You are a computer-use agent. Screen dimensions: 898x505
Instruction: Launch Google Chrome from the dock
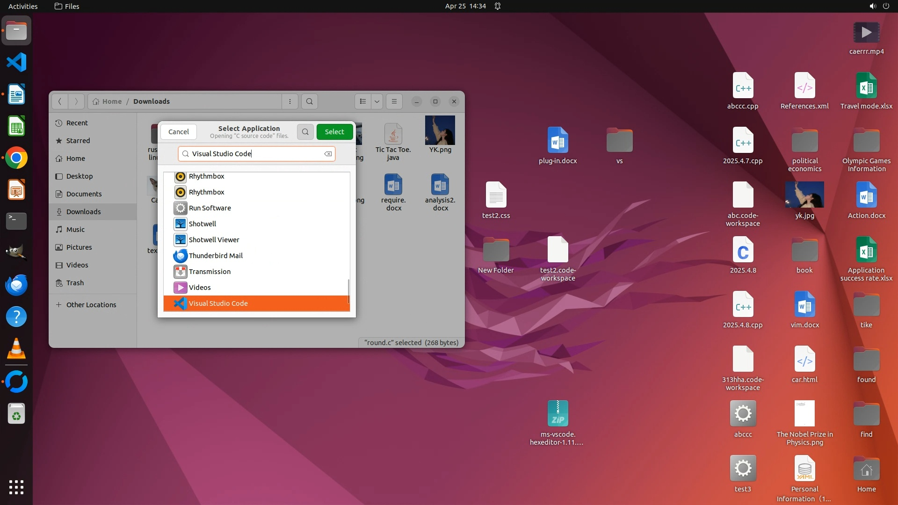coord(16,158)
